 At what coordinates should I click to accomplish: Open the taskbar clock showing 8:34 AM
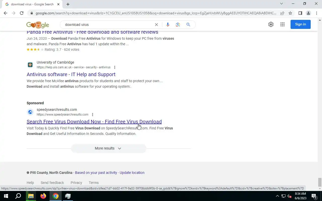coord(300,196)
